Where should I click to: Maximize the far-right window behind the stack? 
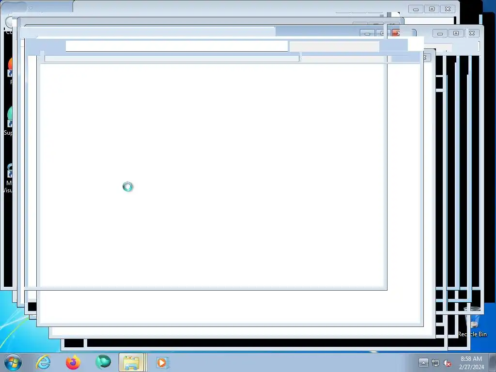(456, 33)
